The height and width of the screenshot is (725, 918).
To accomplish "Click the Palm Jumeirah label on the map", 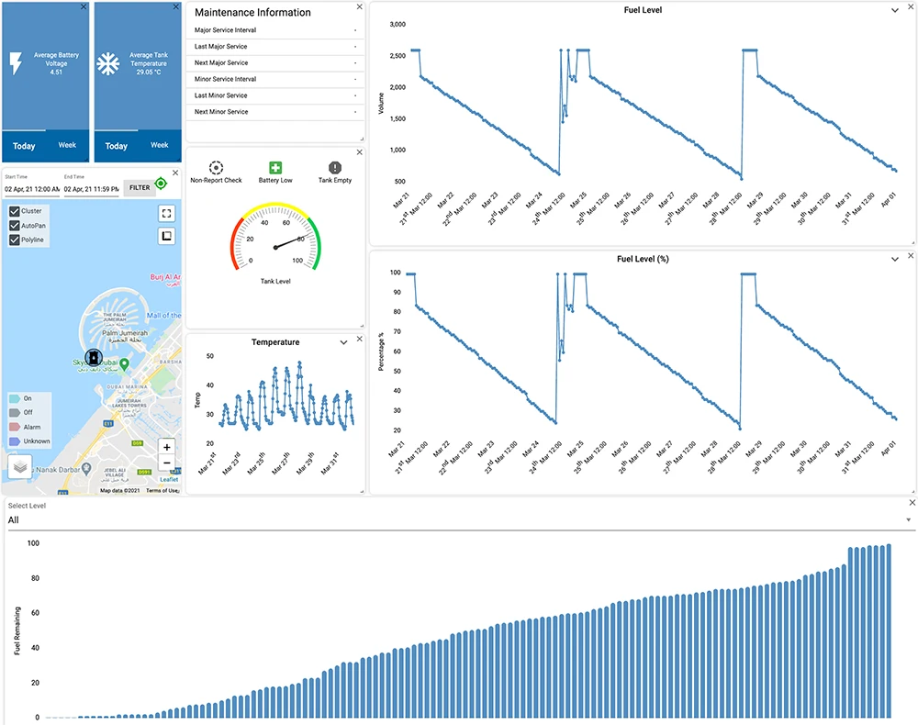I will [125, 333].
